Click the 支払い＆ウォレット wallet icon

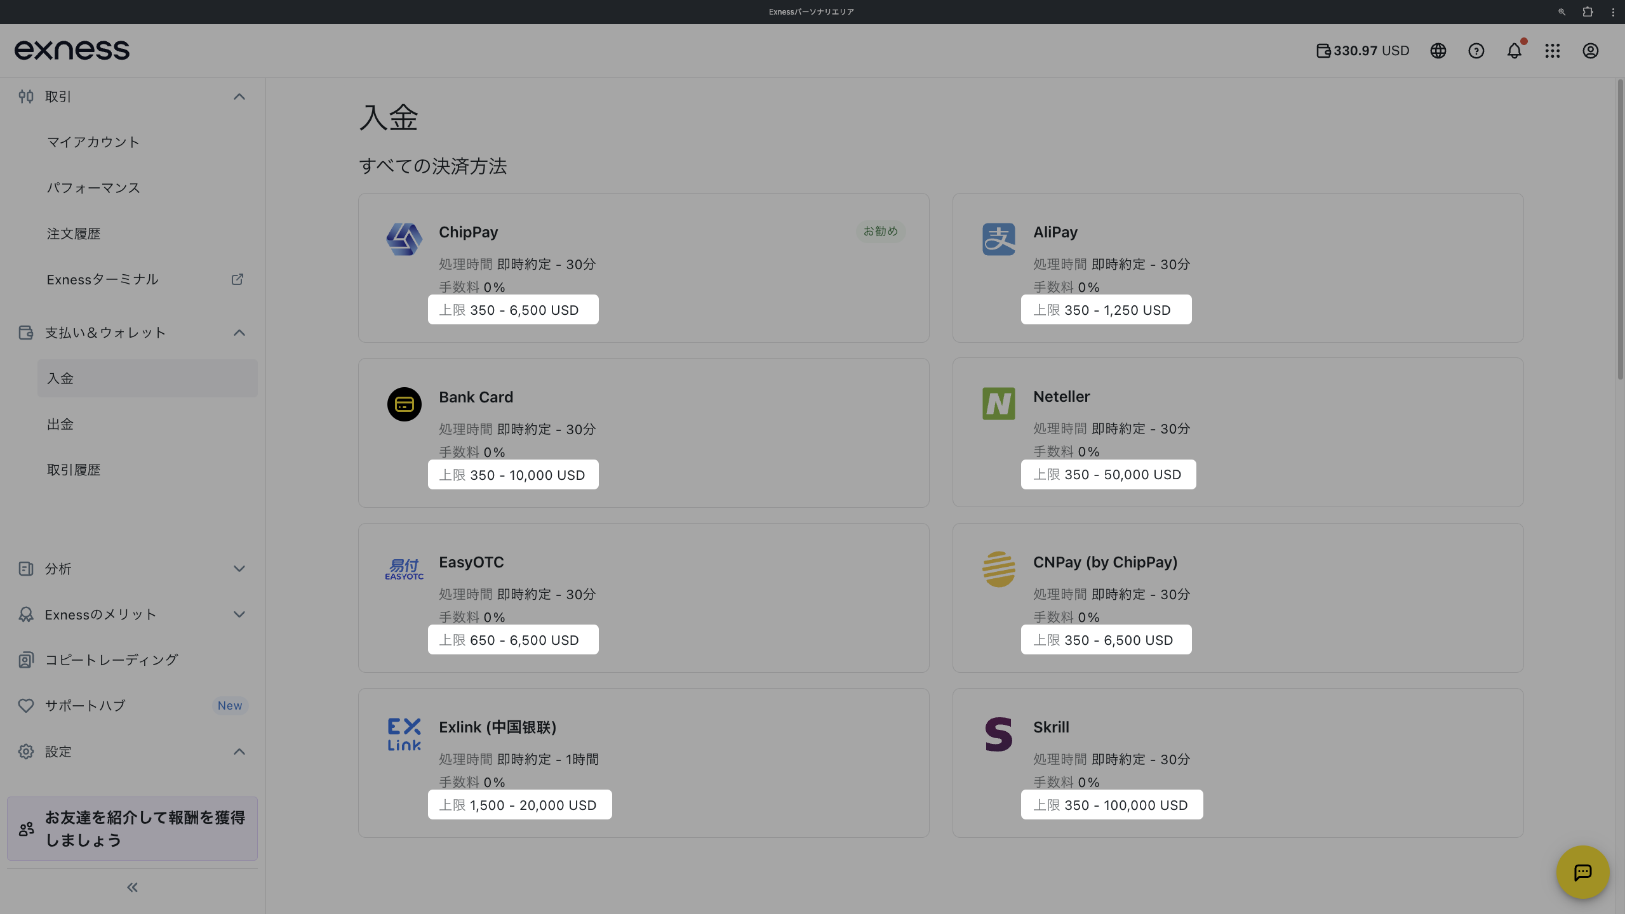(x=26, y=333)
